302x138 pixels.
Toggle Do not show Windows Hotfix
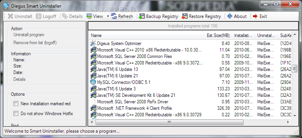(x=16, y=114)
